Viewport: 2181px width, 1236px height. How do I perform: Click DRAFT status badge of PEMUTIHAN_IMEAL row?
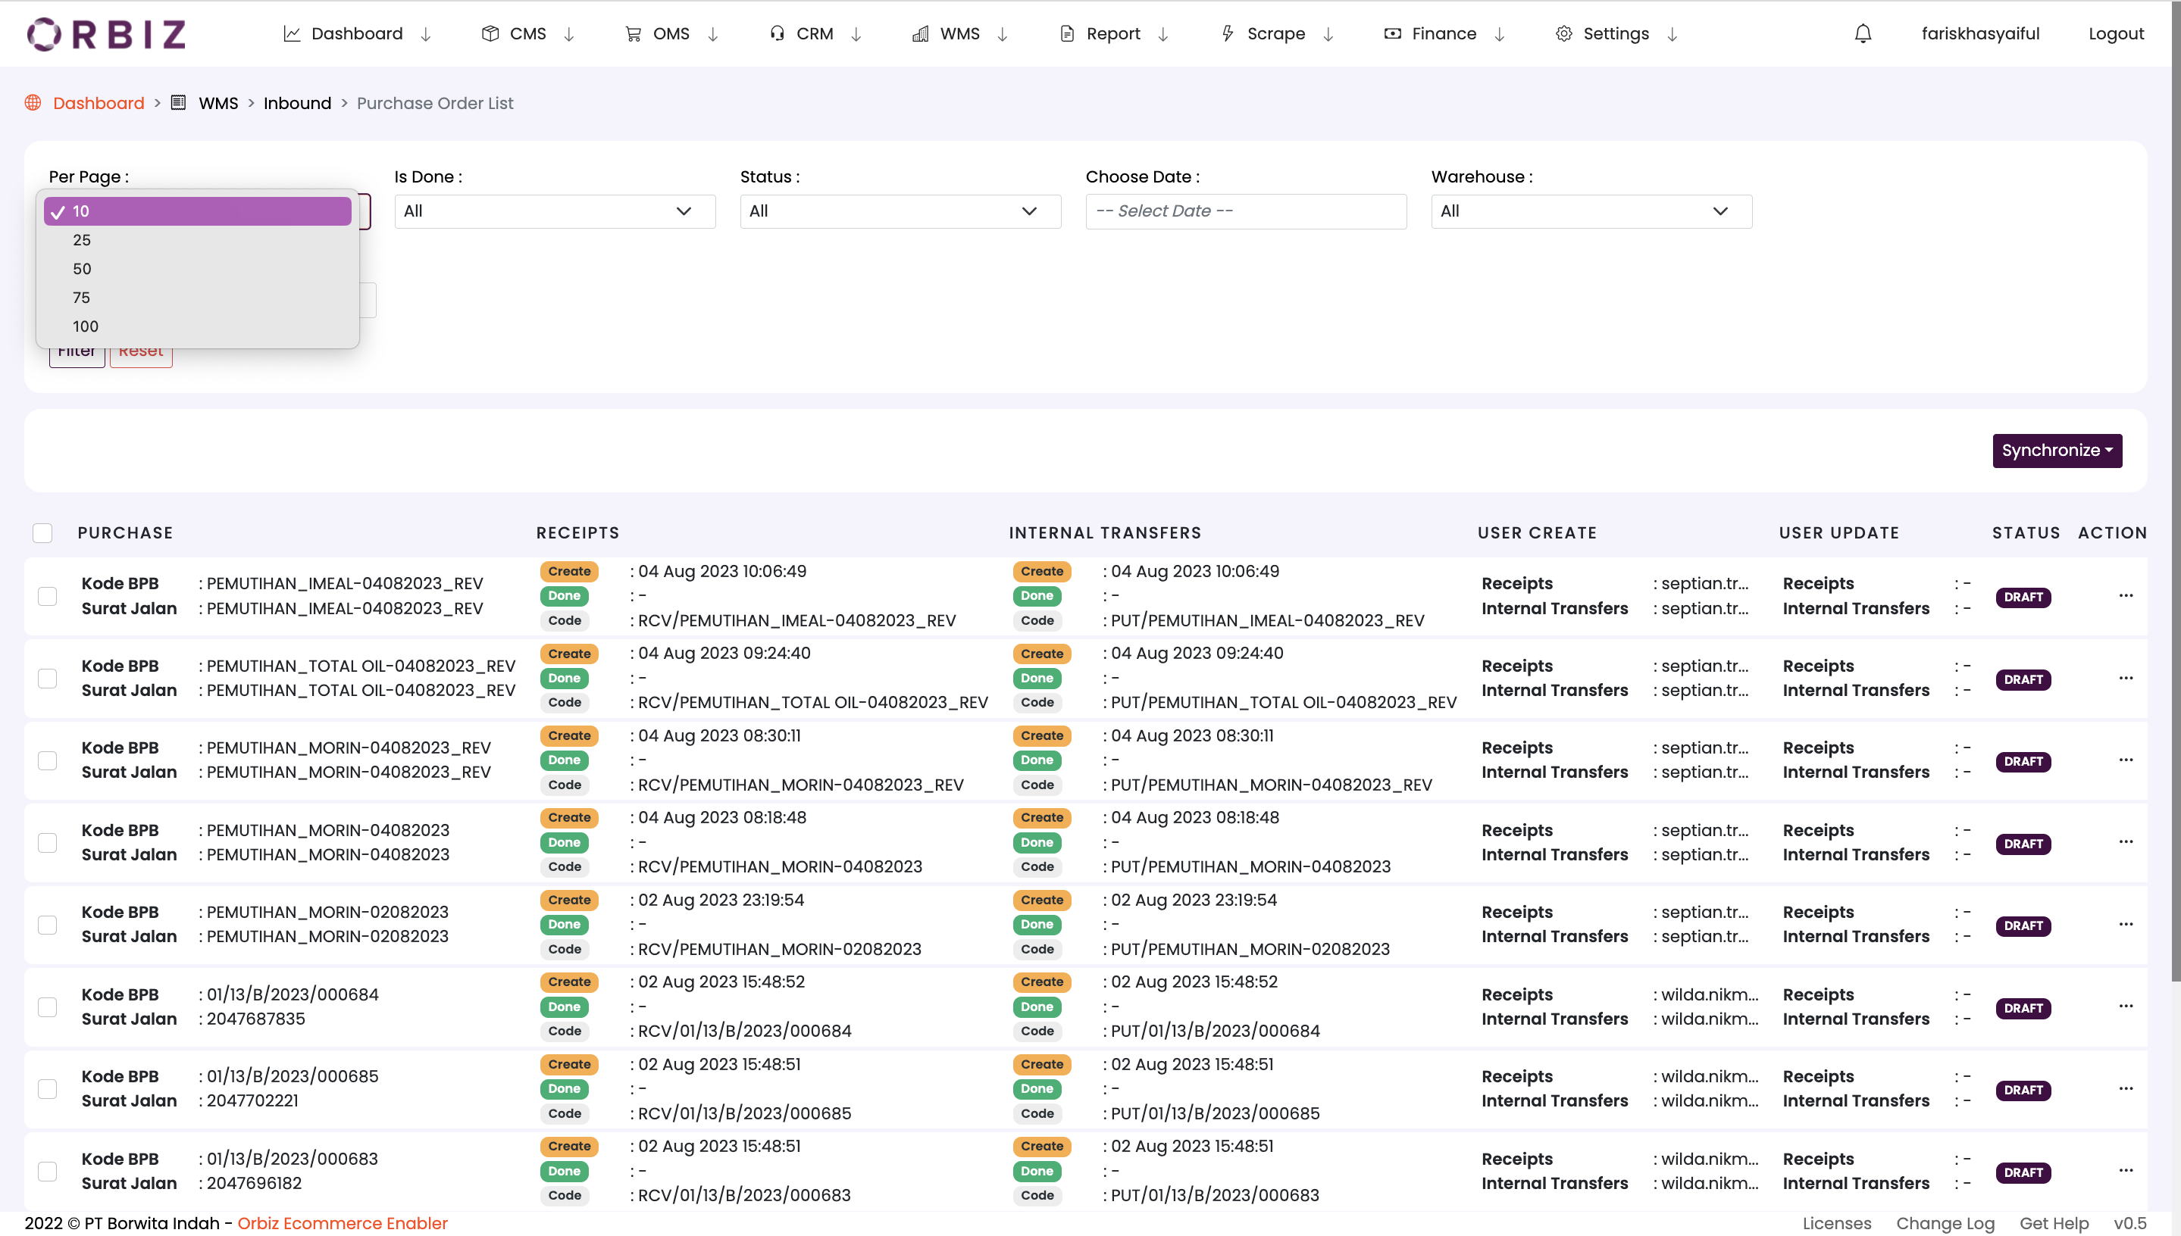pyautogui.click(x=2023, y=597)
